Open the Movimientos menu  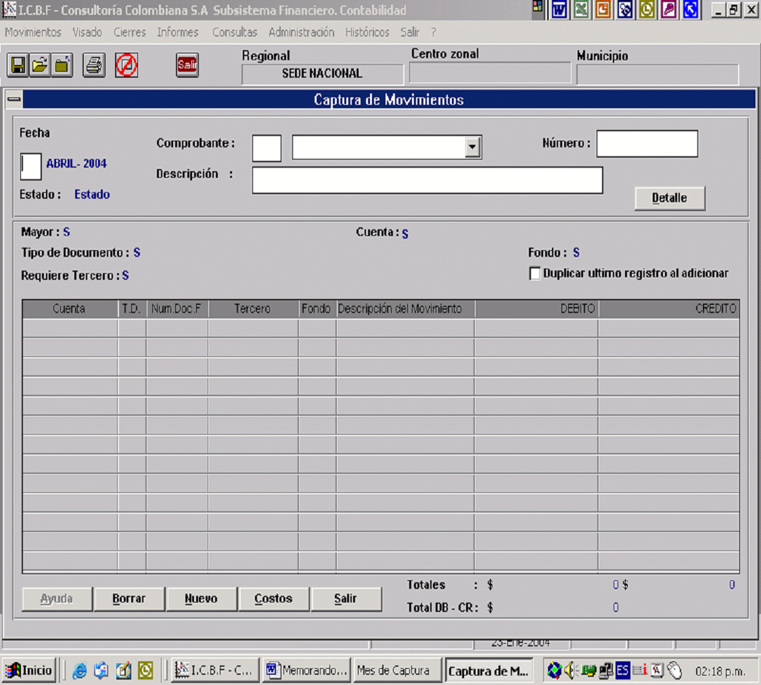tap(33, 32)
